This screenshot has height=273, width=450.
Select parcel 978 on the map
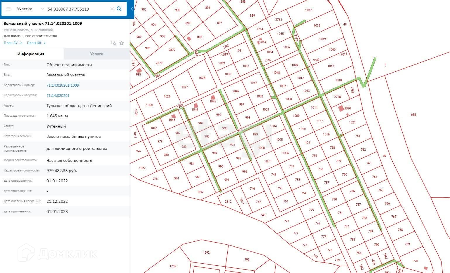(155, 179)
